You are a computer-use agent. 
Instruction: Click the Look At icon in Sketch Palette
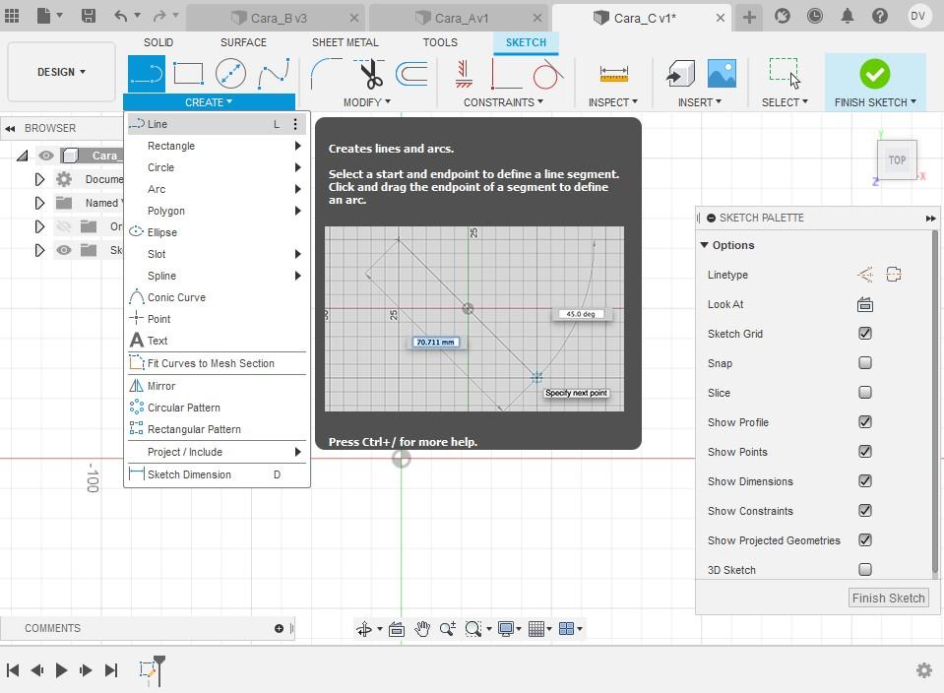865,304
